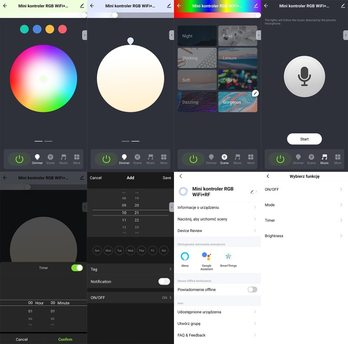Click back arrow on the color wheel screen header
This screenshot has height=344, width=348.
(5, 6)
